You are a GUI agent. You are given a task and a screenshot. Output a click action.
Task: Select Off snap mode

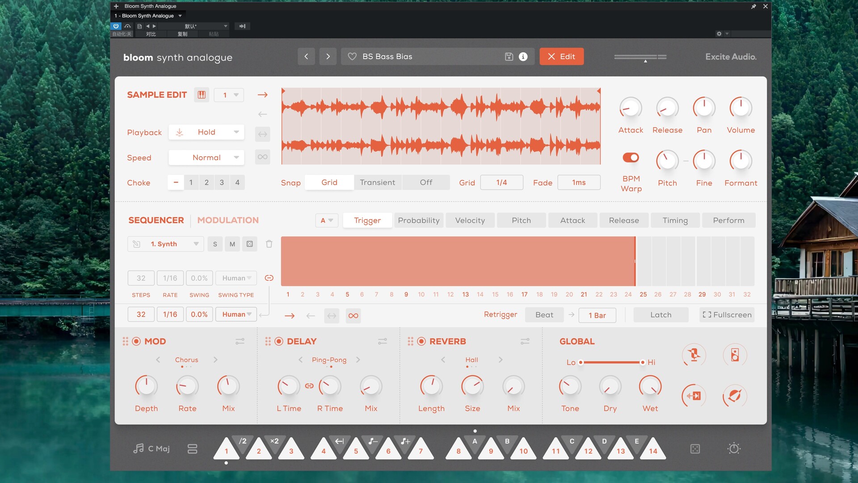[x=426, y=182]
